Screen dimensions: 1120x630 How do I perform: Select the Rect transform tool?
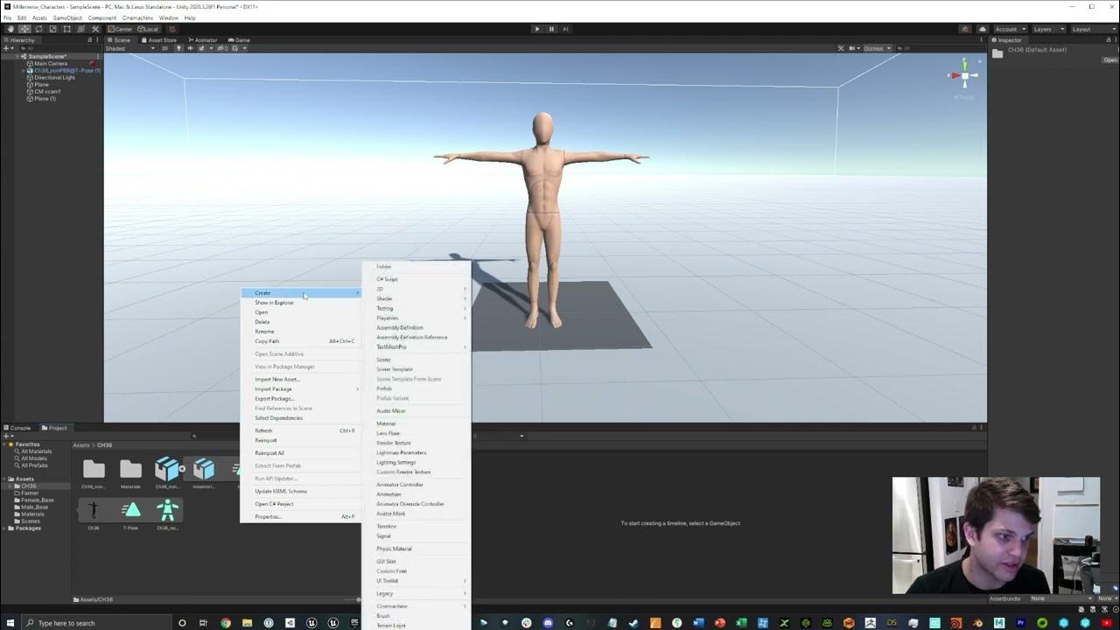66,29
